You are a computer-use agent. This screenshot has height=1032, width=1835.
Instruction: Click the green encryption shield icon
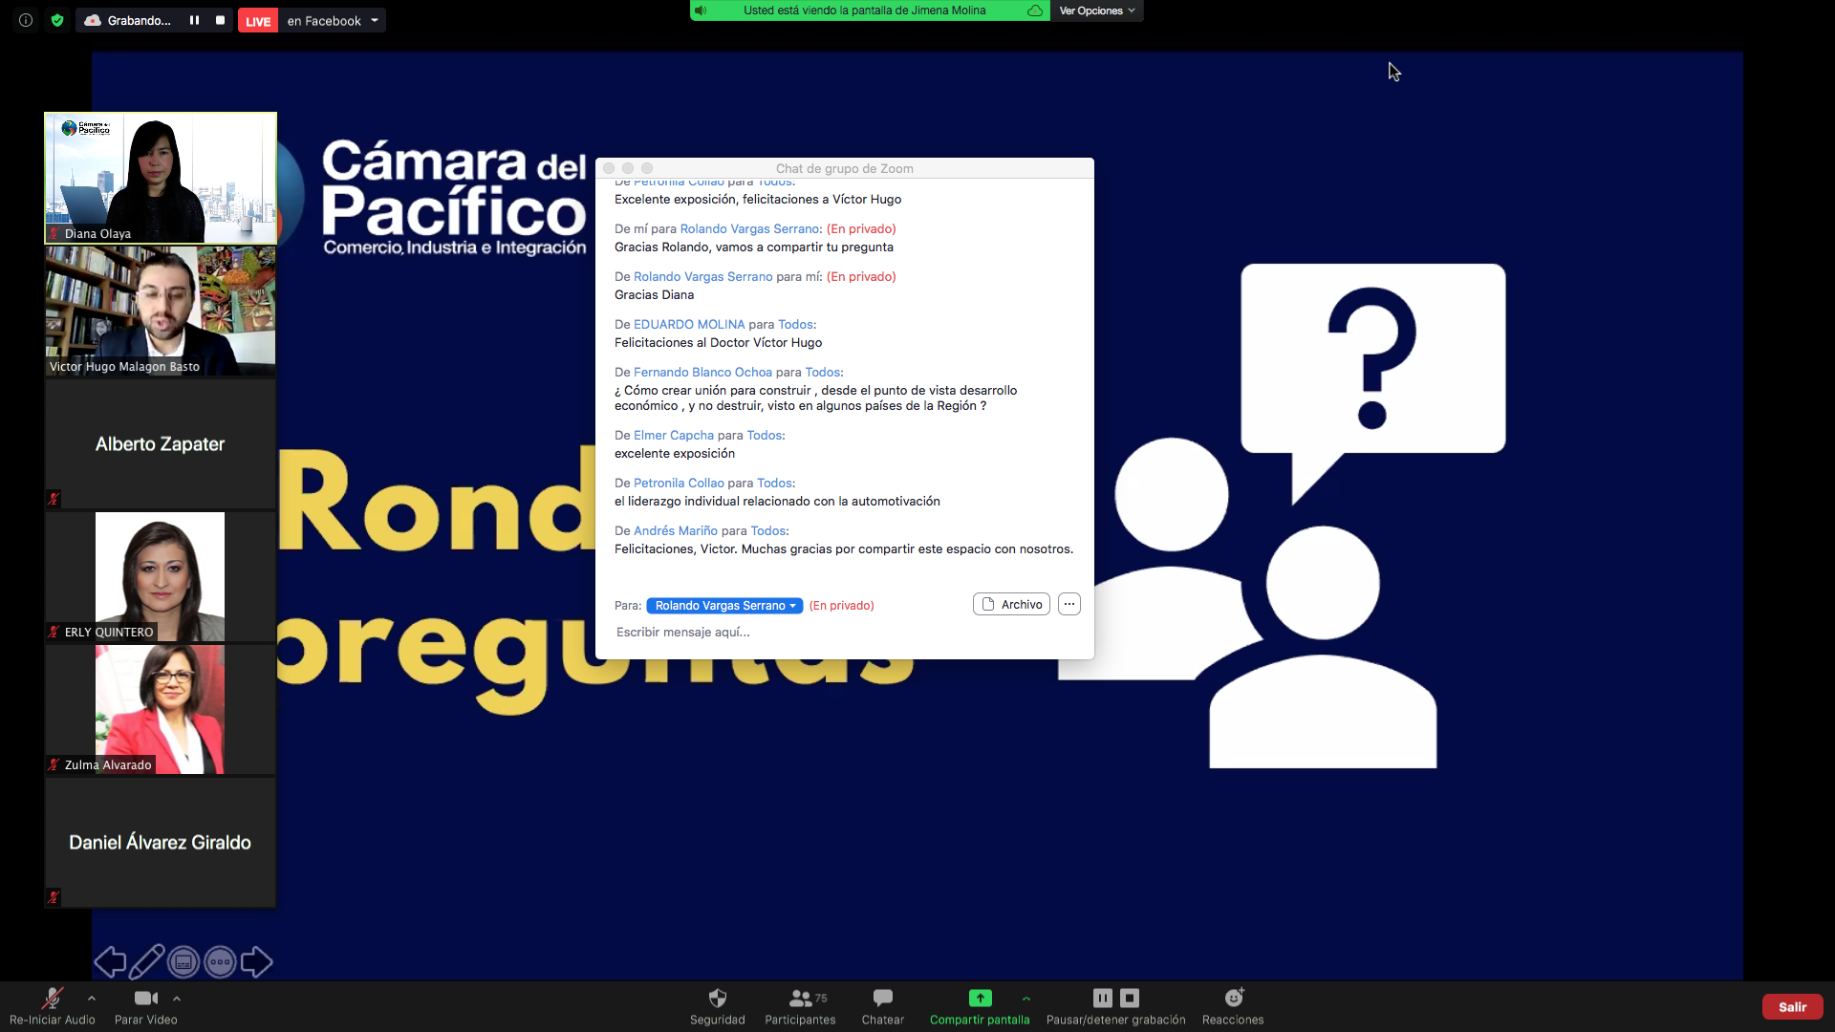[57, 20]
